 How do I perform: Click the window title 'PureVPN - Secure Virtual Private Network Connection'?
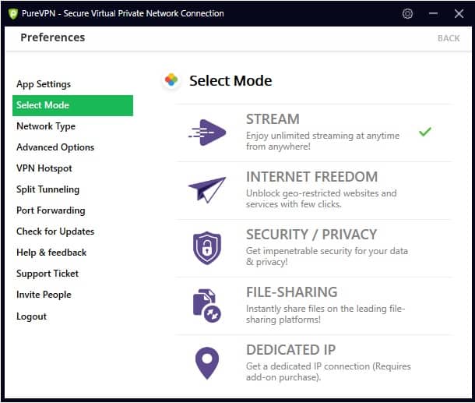pos(123,14)
